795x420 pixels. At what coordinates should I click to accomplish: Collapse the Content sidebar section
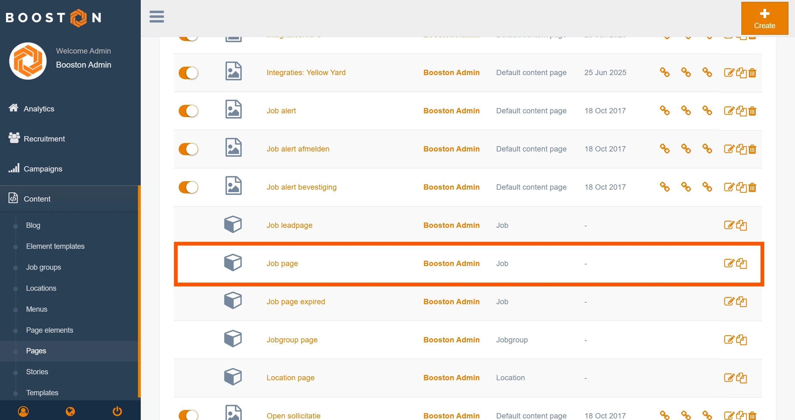37,199
